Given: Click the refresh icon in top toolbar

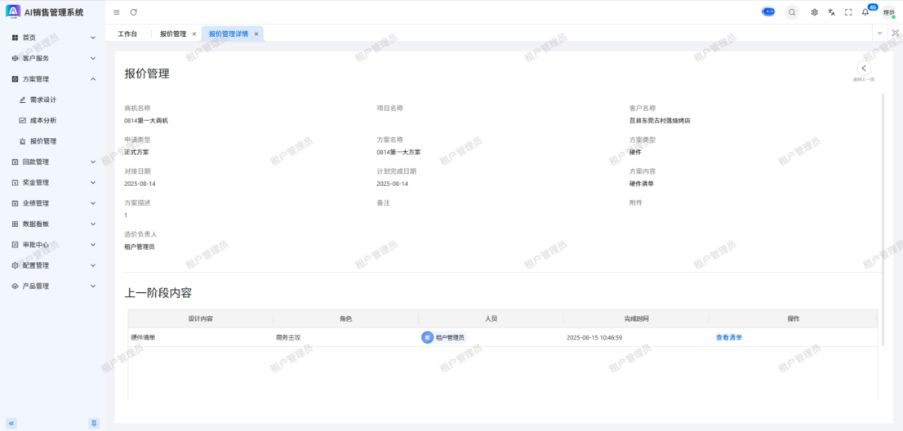Looking at the screenshot, I should click(x=134, y=12).
